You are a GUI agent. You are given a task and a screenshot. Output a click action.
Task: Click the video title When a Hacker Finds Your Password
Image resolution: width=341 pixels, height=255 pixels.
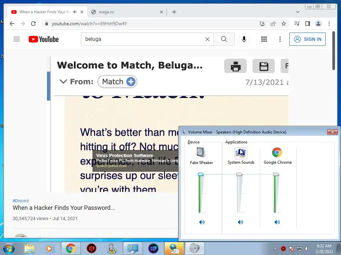pyautogui.click(x=64, y=208)
